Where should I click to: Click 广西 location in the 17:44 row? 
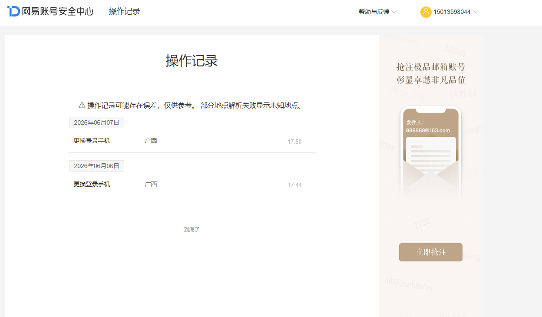point(151,184)
